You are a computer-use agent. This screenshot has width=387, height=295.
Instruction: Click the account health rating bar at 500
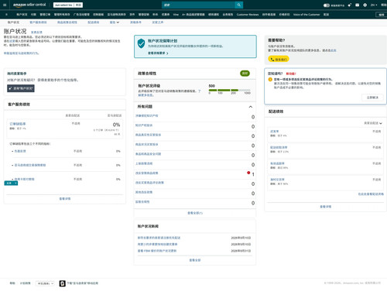point(230,91)
